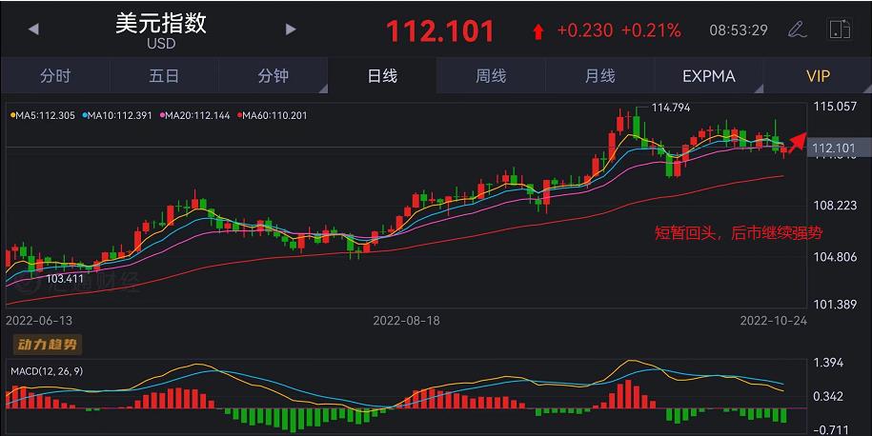Toggle the MA10 moving average legend
The width and height of the screenshot is (872, 436).
(118, 115)
